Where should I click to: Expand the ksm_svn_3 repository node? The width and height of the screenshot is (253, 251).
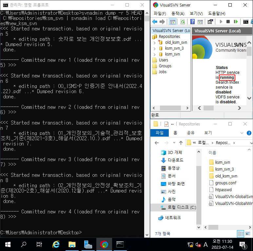click(x=154, y=49)
